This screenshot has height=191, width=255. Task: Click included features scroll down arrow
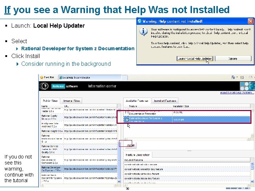(252, 181)
